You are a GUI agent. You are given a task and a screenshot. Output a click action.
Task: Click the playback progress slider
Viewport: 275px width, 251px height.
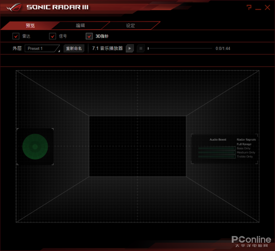180,48
